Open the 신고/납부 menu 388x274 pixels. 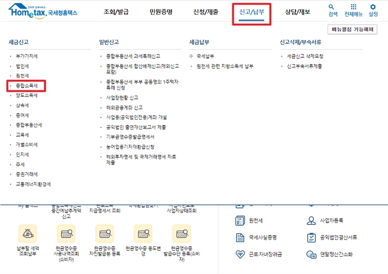click(x=252, y=12)
